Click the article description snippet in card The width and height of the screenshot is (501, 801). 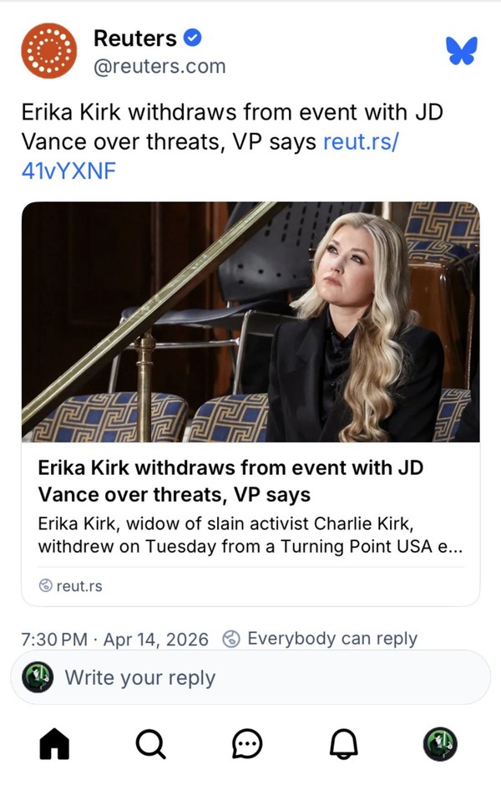point(250,535)
